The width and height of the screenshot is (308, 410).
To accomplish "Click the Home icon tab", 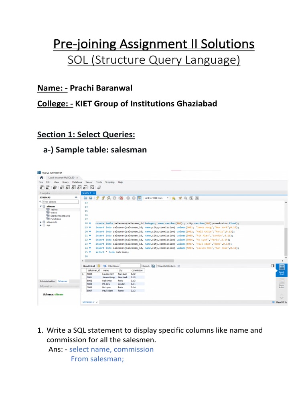I will point(41,177).
